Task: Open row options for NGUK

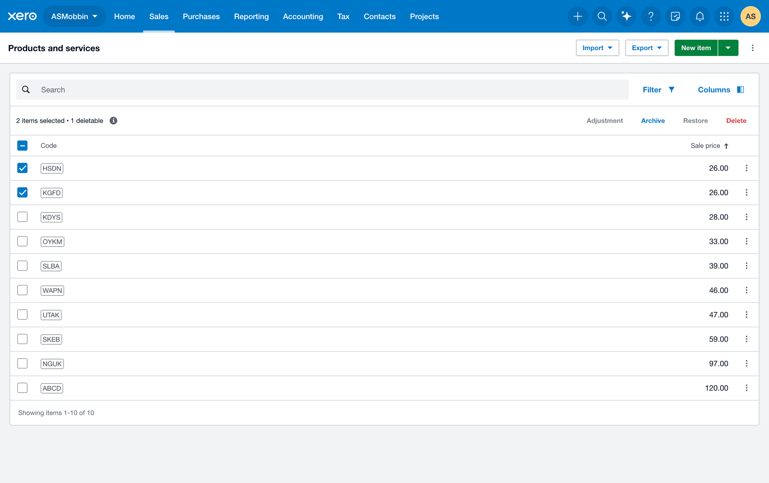Action: tap(747, 364)
